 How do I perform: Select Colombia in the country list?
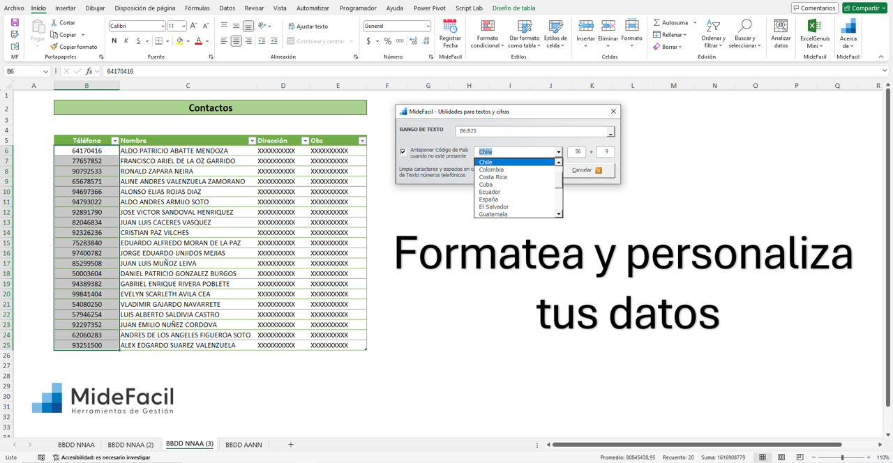(x=491, y=169)
